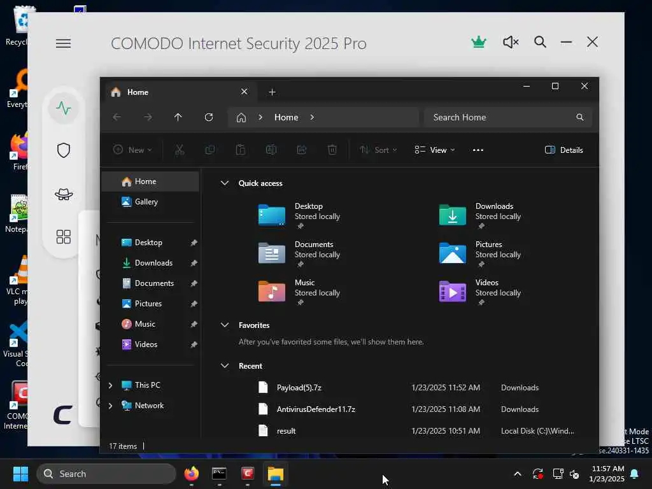The width and height of the screenshot is (652, 489).
Task: Open Documents in the navigation pane
Action: tap(150, 283)
